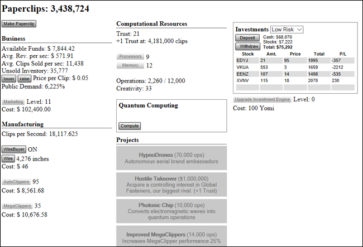Click the EDYJ stock row
Viewport: 363px width, 247px height.
coord(295,60)
